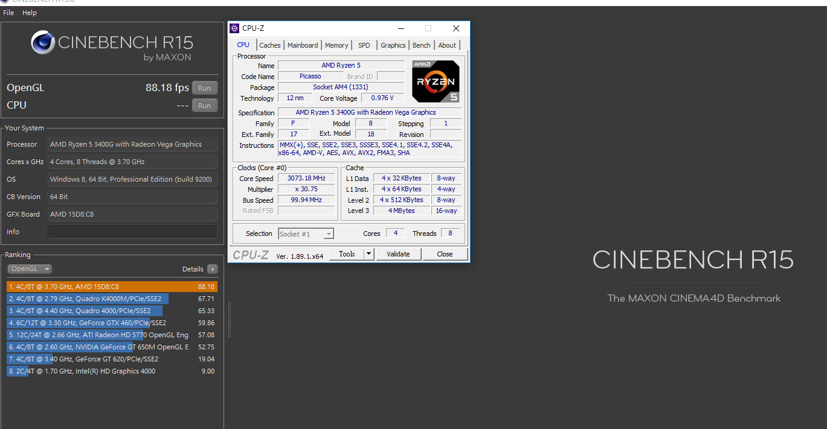Select ranking entry Quadro 4000 at 4.40 GHz
This screenshot has height=429, width=827.
(x=112, y=311)
